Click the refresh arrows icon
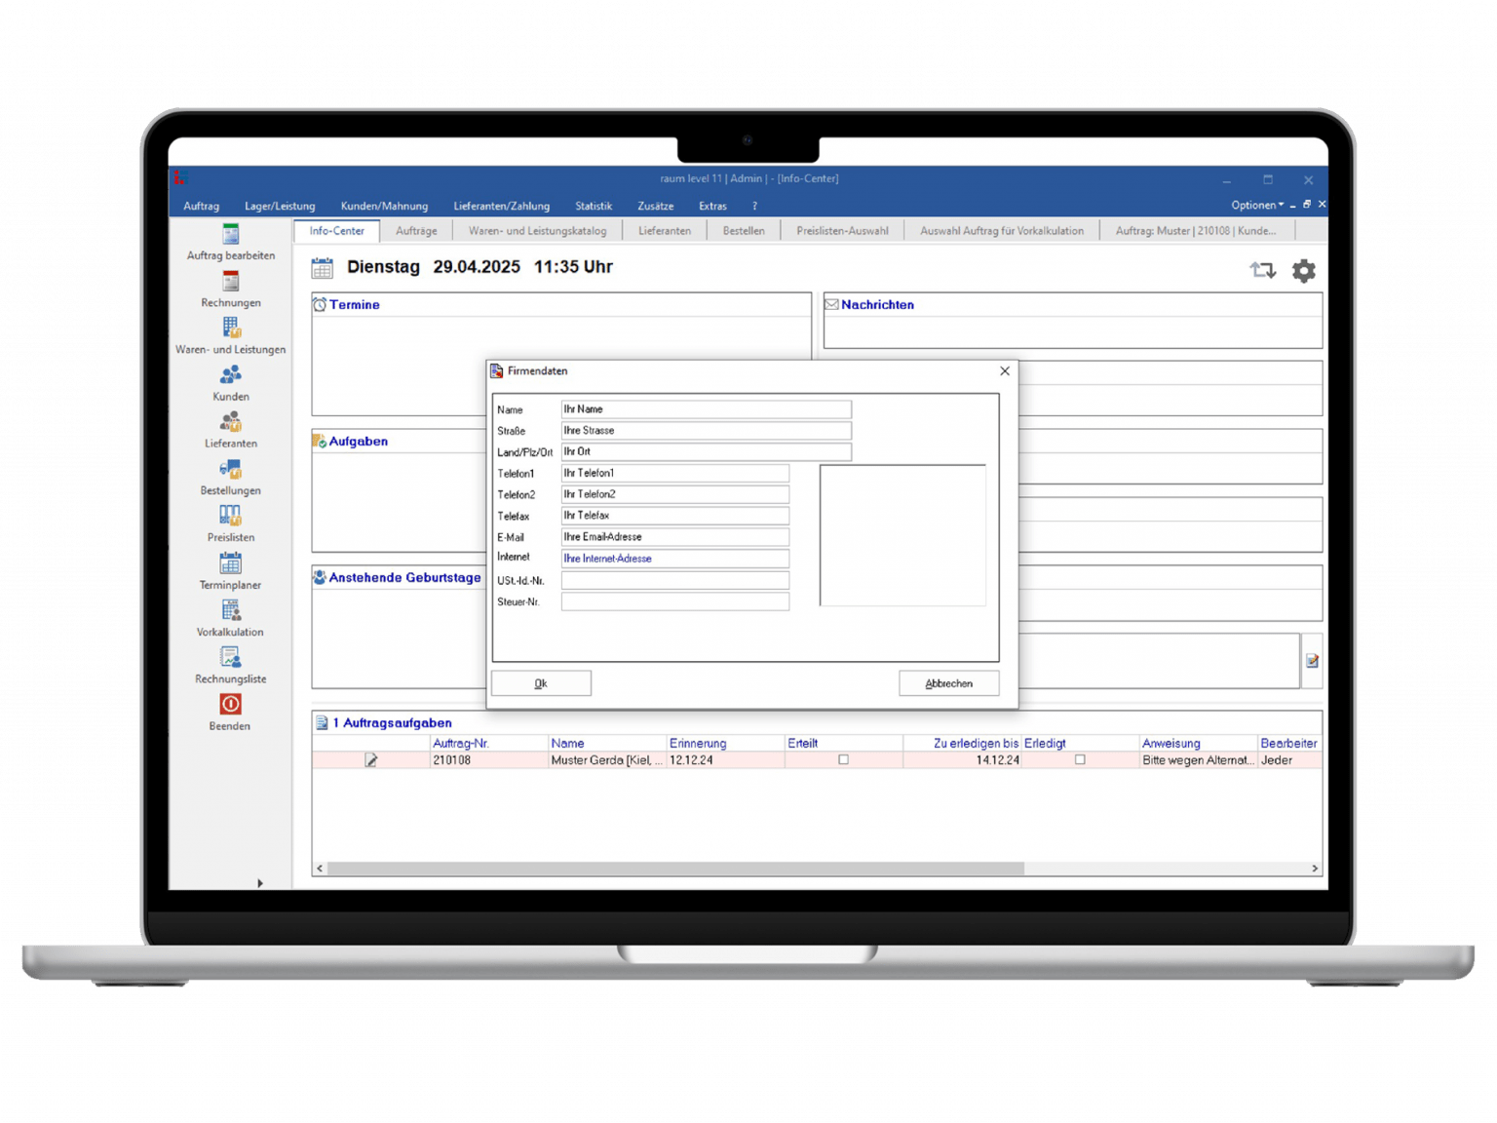The width and height of the screenshot is (1497, 1123). 1262,271
